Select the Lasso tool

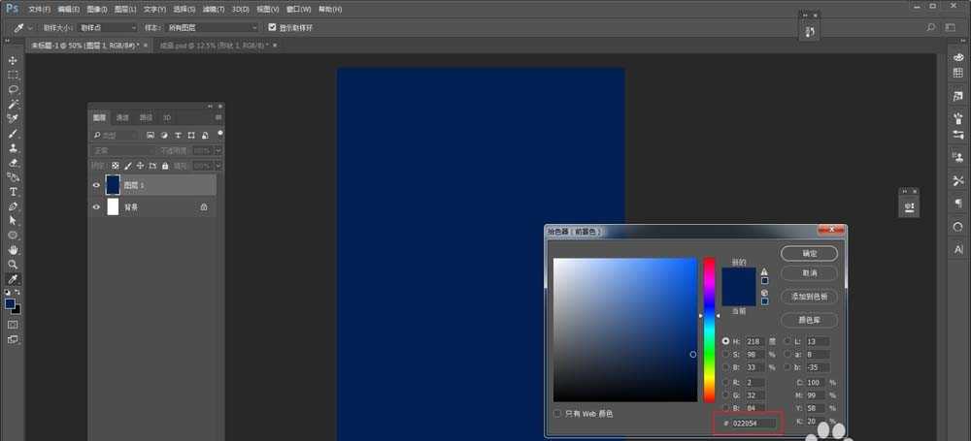coord(13,89)
